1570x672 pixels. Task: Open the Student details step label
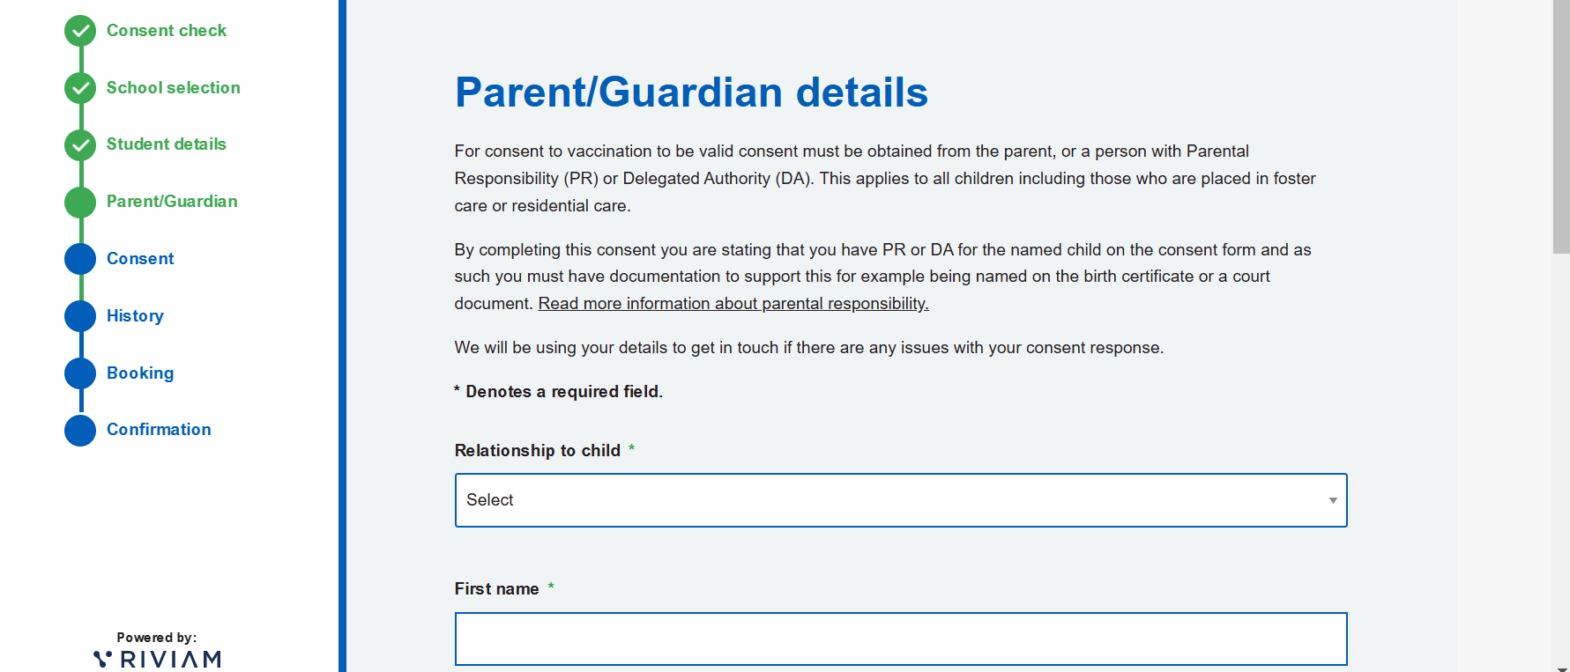pyautogui.click(x=167, y=144)
